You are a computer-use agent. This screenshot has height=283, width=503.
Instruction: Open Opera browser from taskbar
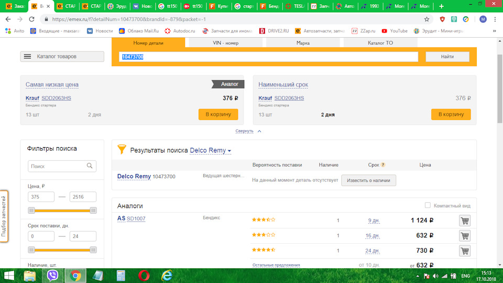pyautogui.click(x=144, y=276)
